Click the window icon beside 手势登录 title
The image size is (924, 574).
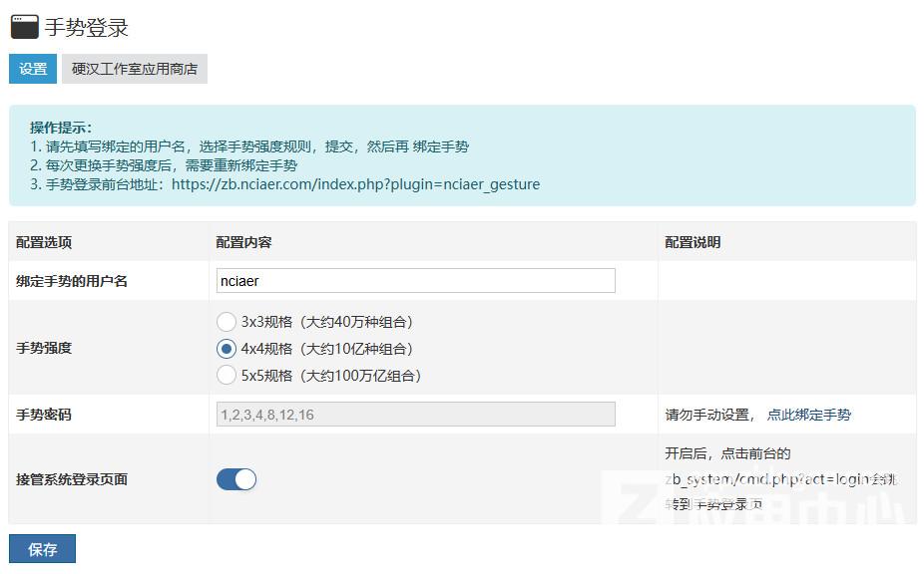(x=24, y=27)
